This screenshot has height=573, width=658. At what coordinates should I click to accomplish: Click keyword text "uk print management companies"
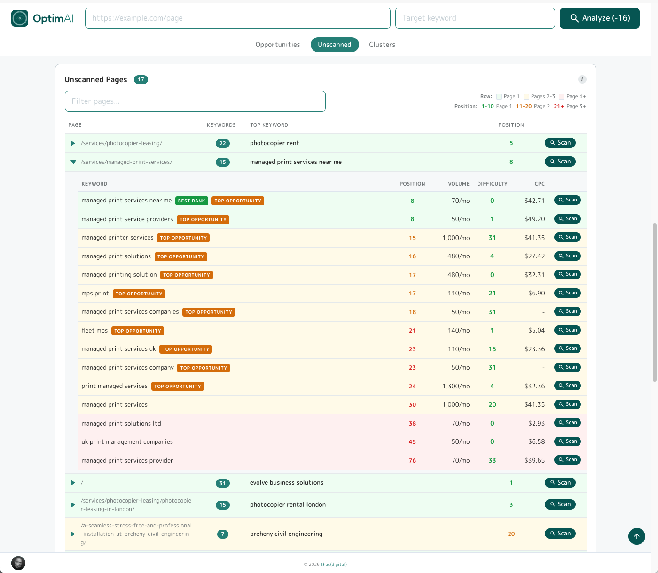coord(127,442)
